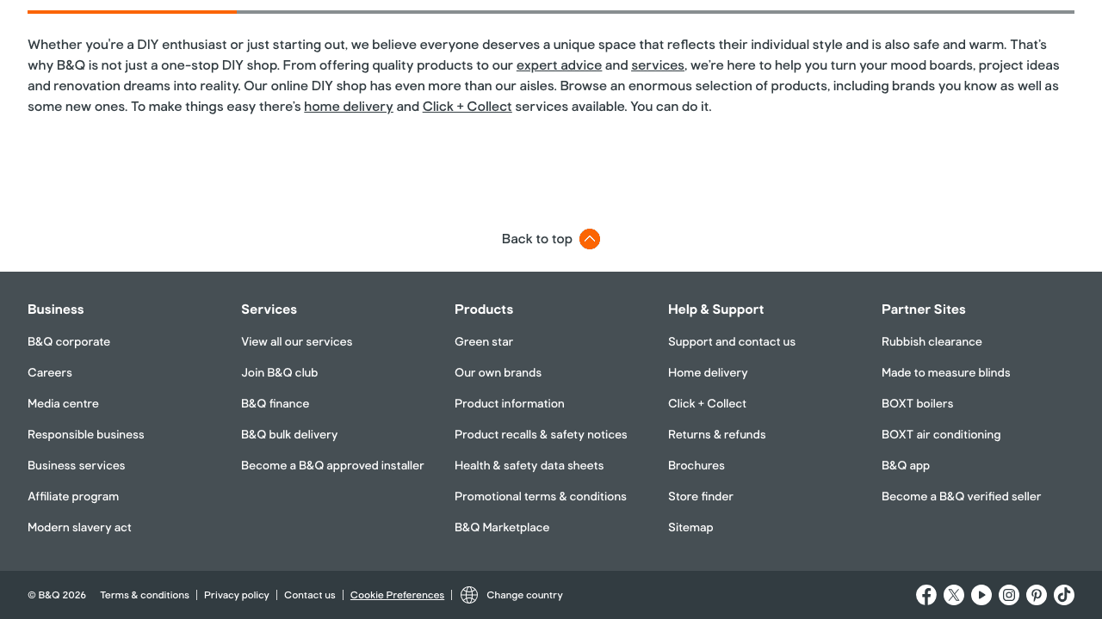Open B&Q corporate link
The height and width of the screenshot is (619, 1102).
point(69,342)
